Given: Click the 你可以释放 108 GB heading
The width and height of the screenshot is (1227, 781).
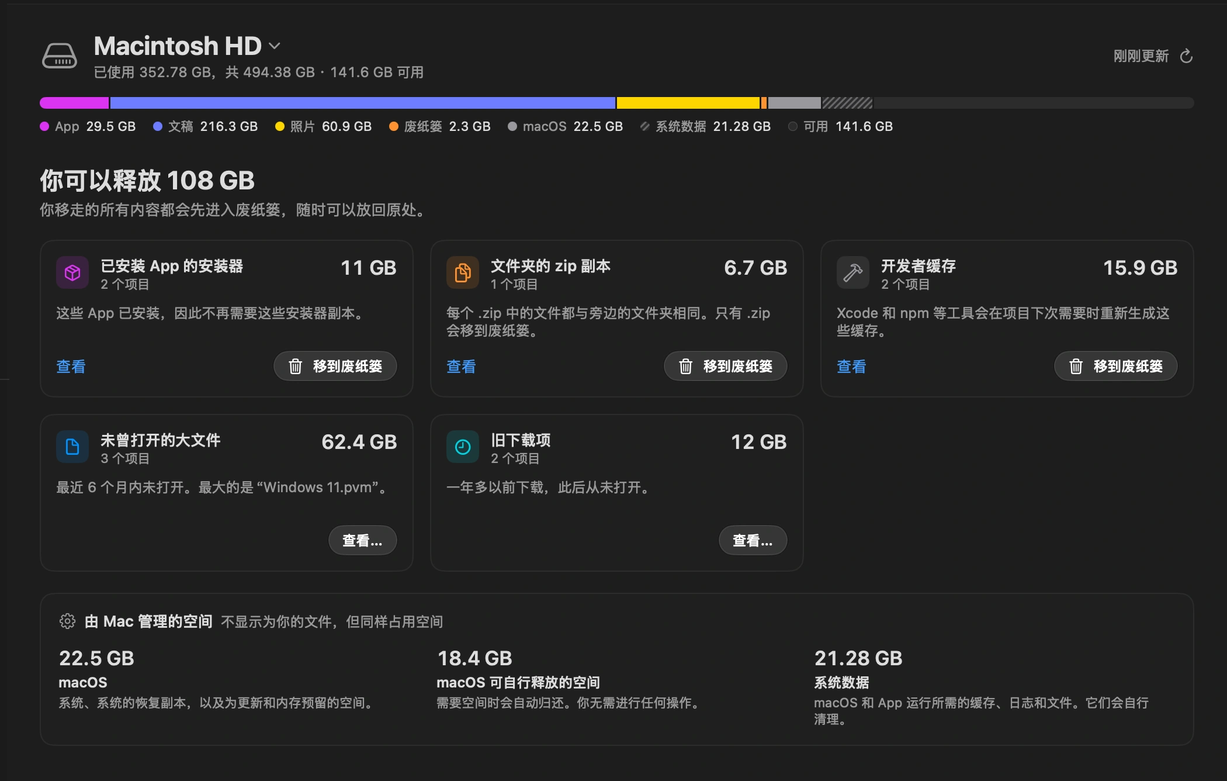Looking at the screenshot, I should click(x=147, y=180).
